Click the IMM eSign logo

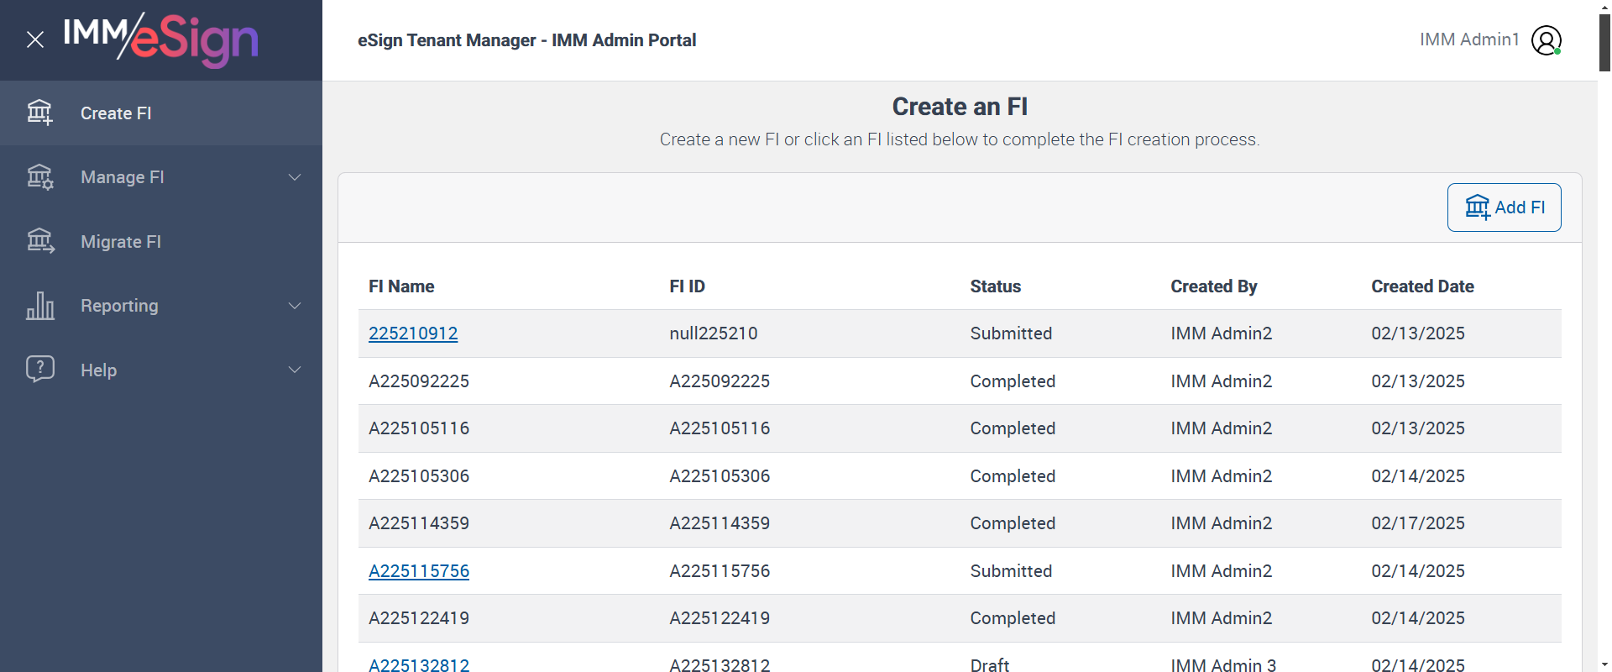pos(161,39)
